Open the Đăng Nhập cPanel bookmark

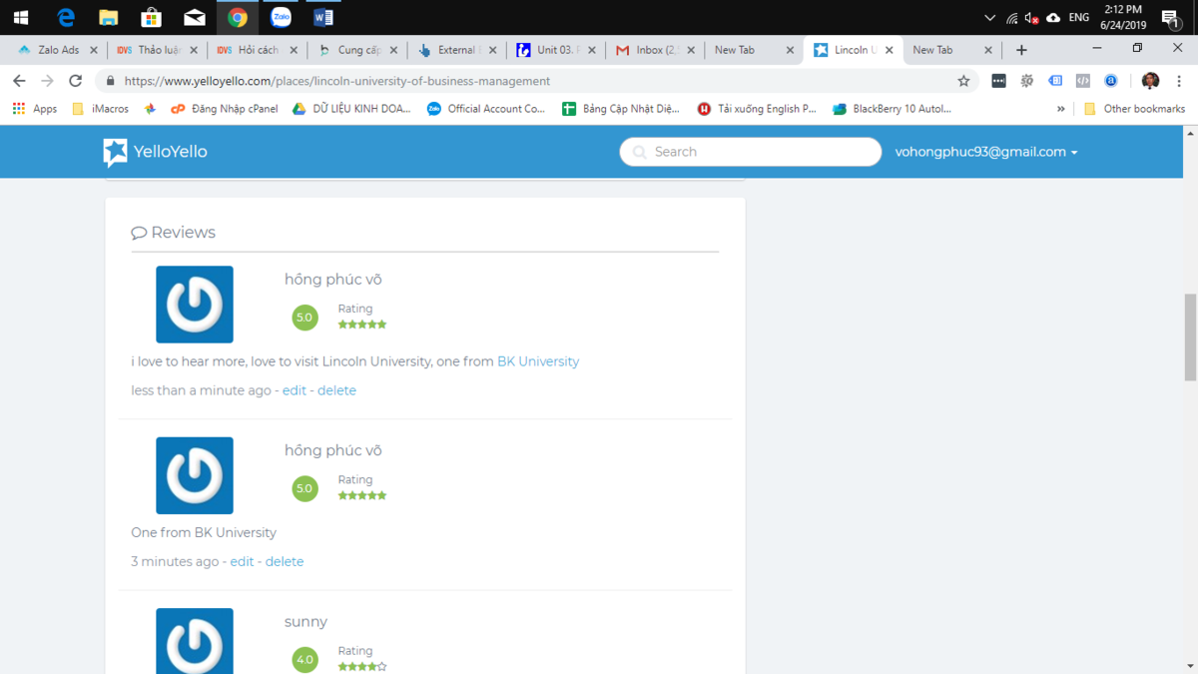[225, 109]
